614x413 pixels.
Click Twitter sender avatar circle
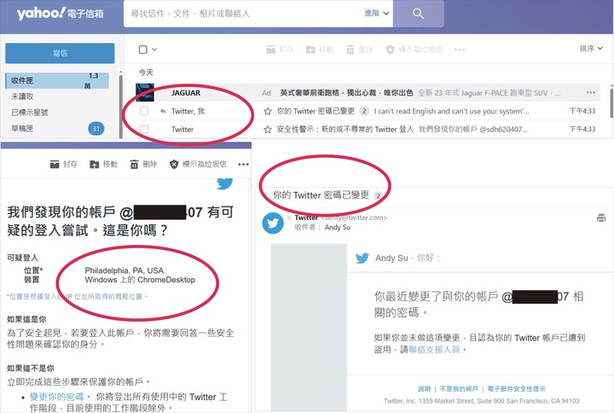click(x=273, y=223)
